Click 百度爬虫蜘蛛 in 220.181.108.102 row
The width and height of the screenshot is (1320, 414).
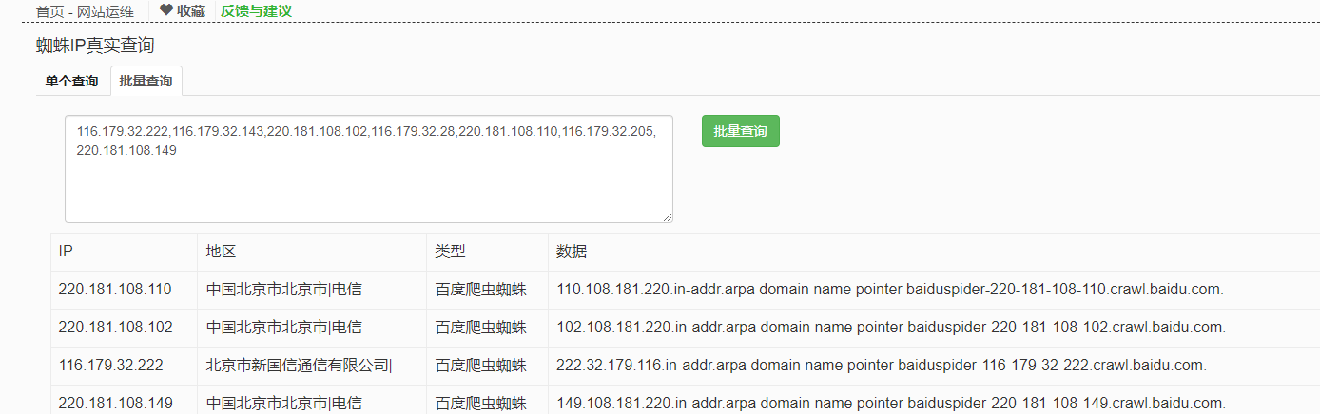tap(481, 328)
